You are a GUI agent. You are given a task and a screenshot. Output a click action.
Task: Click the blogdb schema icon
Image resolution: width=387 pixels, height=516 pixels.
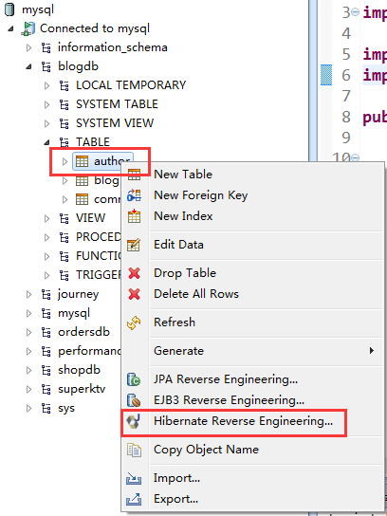(x=46, y=66)
